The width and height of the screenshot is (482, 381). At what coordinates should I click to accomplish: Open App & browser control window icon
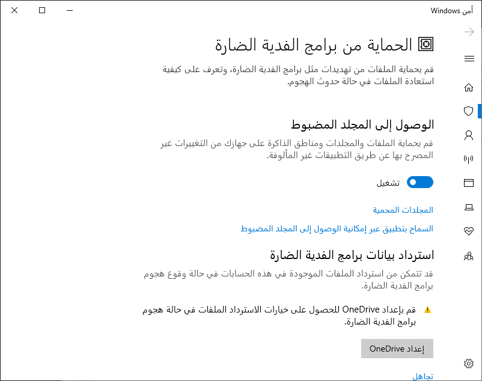(x=468, y=183)
